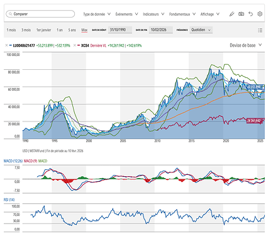Click the USD | MSTARFund footnote text
The width and height of the screenshot is (268, 236).
click(53, 151)
